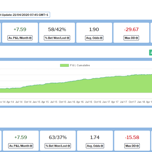This screenshot has width=152, height=152.
Task: Click the top Av. P&L/Month button
Action: click(20, 38)
